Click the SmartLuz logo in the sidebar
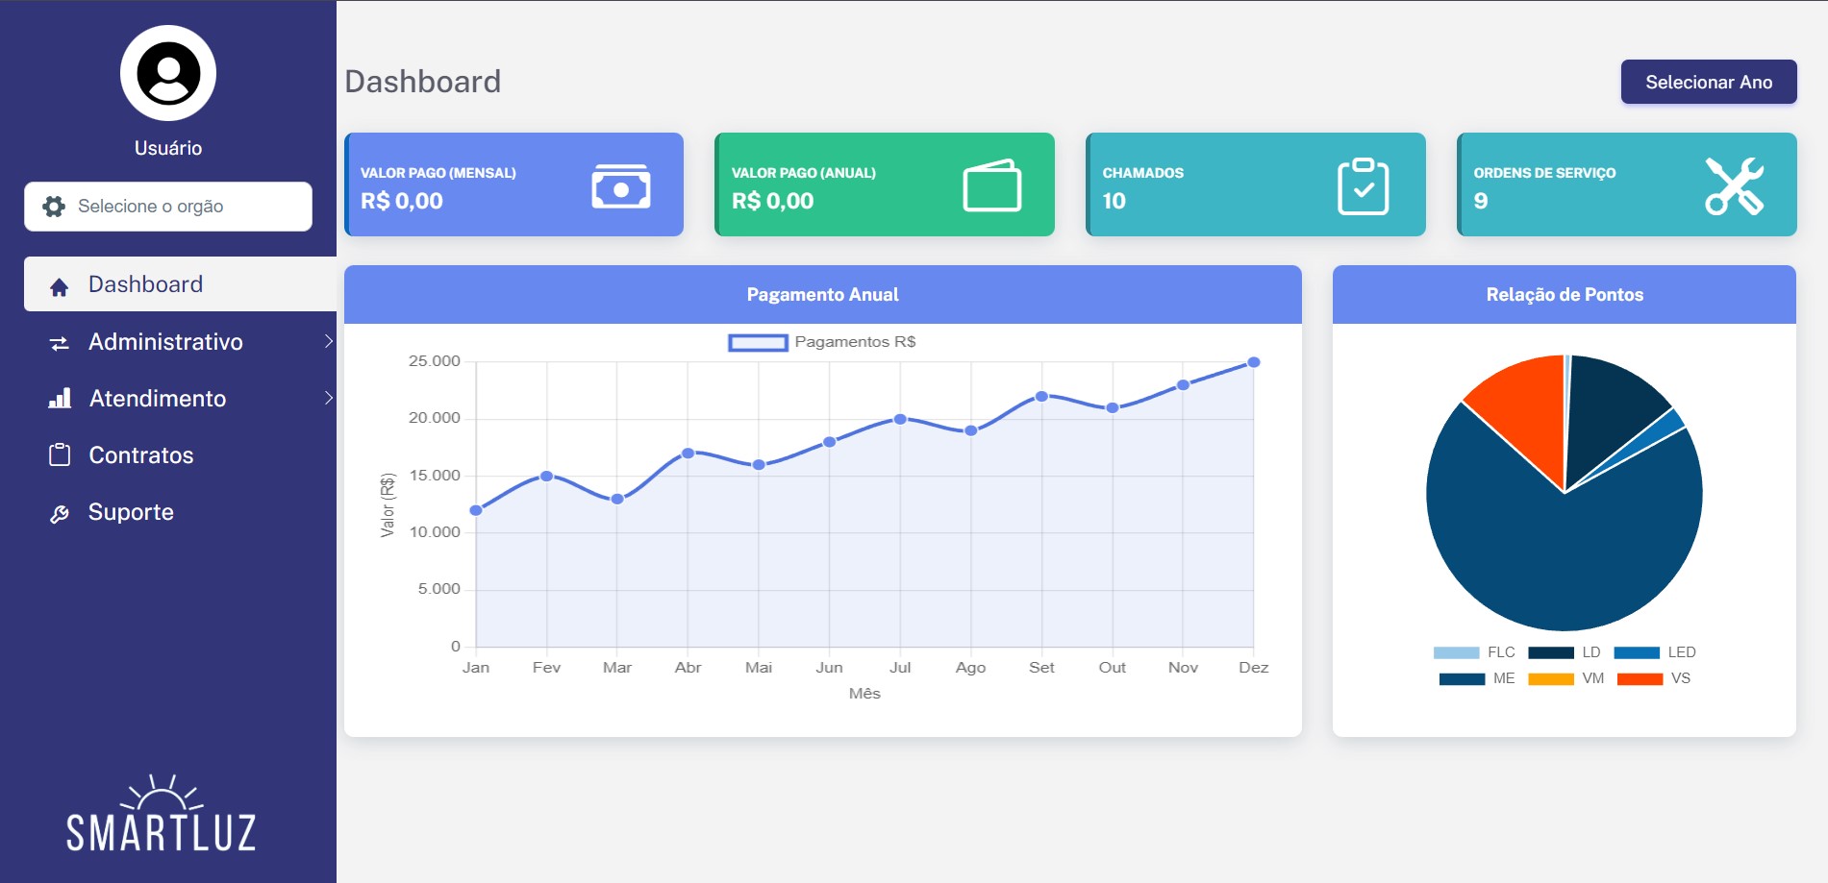1828x883 pixels. point(162,815)
